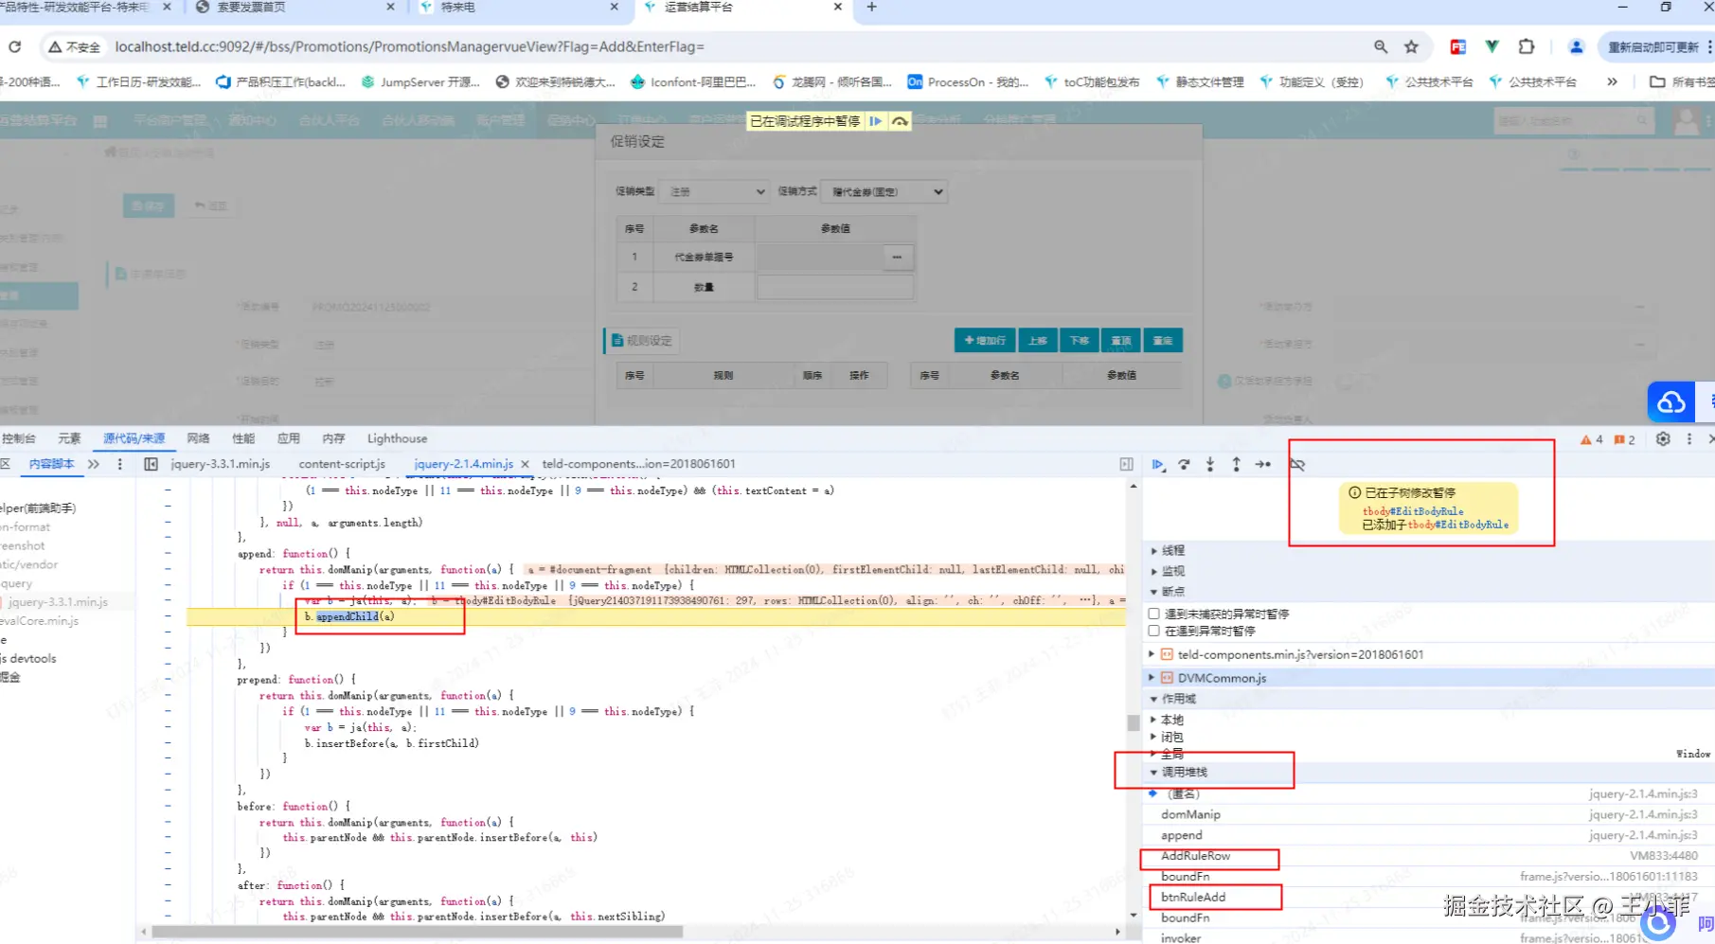Select AddRuleRow in the call stack
The height and width of the screenshot is (944, 1715).
(x=1195, y=856)
